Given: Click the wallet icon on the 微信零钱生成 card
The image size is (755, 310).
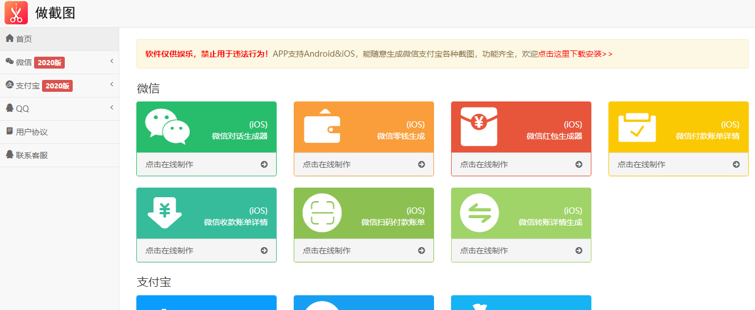Looking at the screenshot, I should [x=322, y=126].
